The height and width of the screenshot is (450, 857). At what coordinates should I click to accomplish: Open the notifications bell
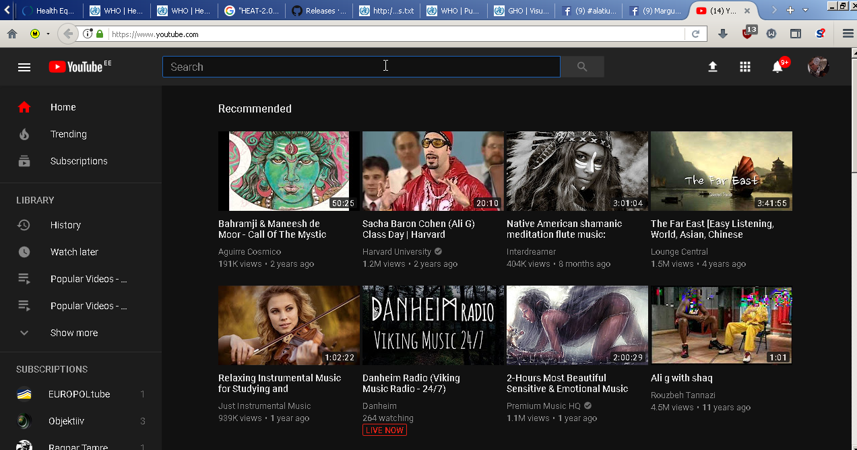(x=777, y=67)
